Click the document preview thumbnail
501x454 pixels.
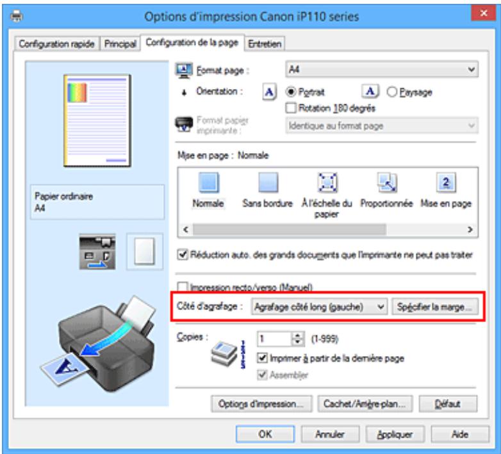[97, 120]
